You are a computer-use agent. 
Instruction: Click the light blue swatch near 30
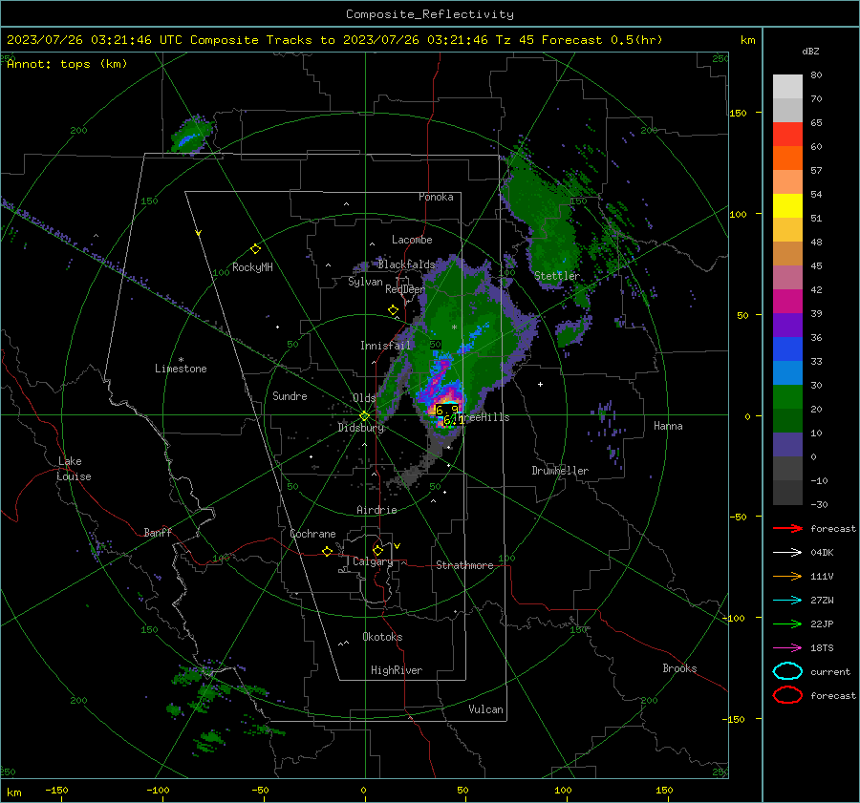(x=787, y=373)
